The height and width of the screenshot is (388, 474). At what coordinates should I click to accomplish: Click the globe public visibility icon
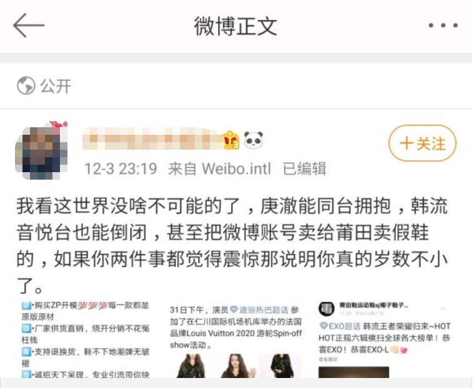pos(26,85)
